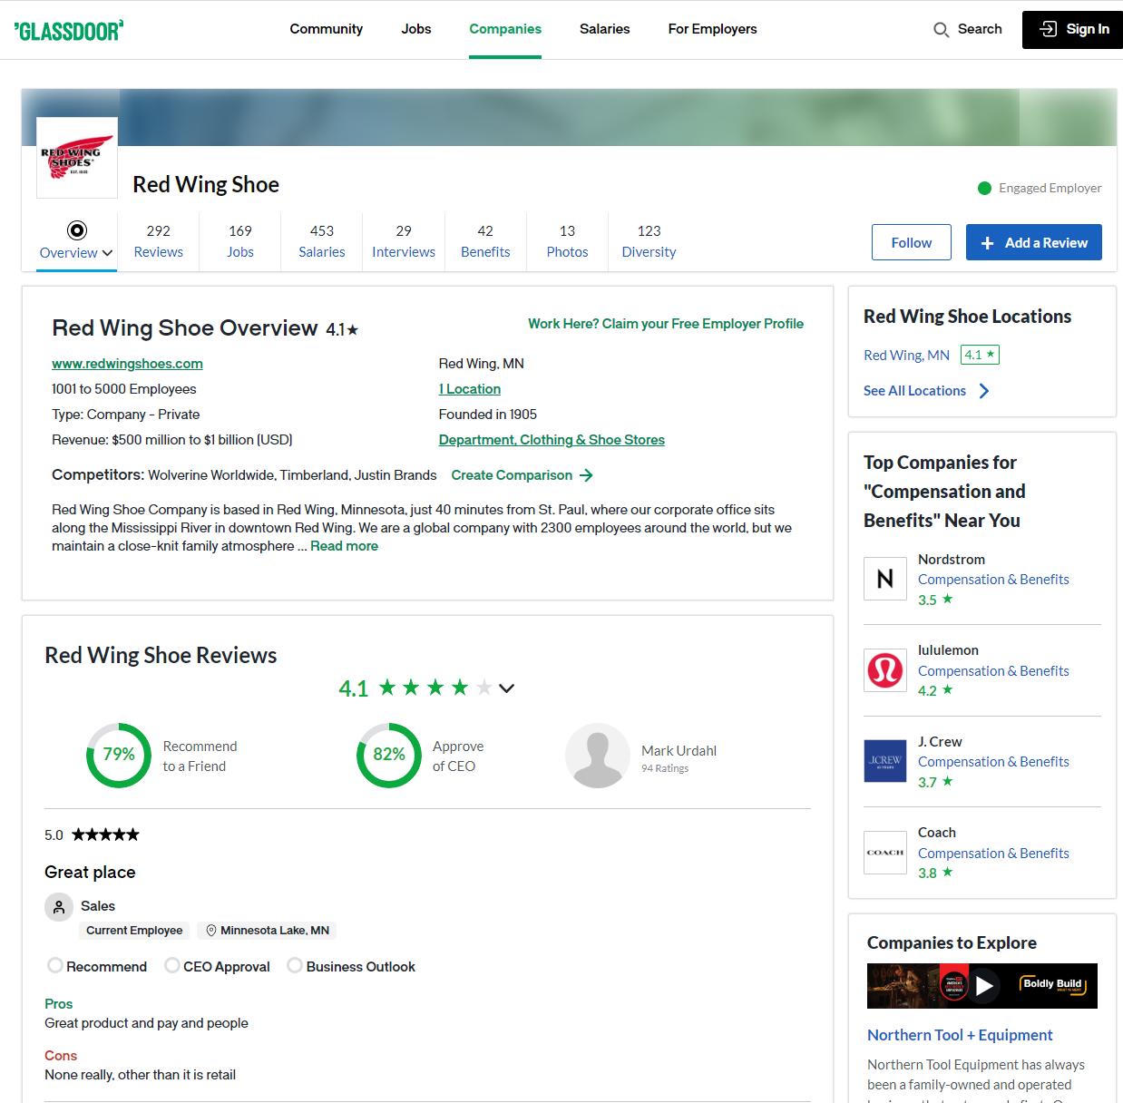This screenshot has height=1103, width=1123.
Task: Click the plus icon on Add a Review
Action: click(x=988, y=243)
